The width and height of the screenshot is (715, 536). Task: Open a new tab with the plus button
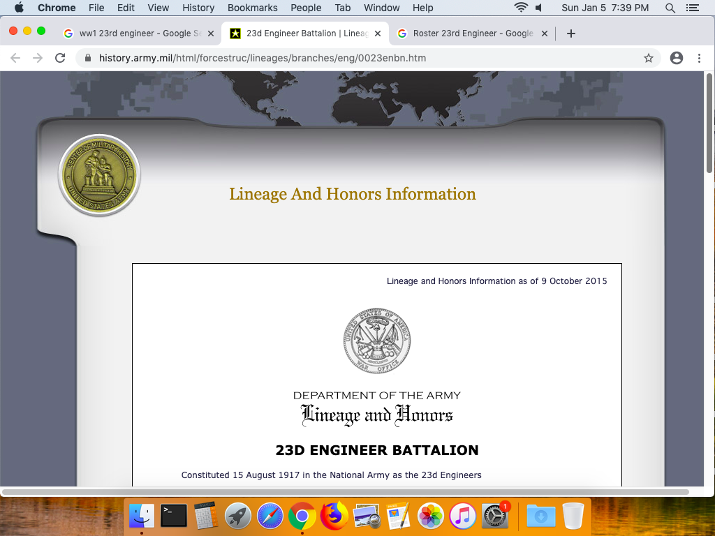pyautogui.click(x=570, y=33)
